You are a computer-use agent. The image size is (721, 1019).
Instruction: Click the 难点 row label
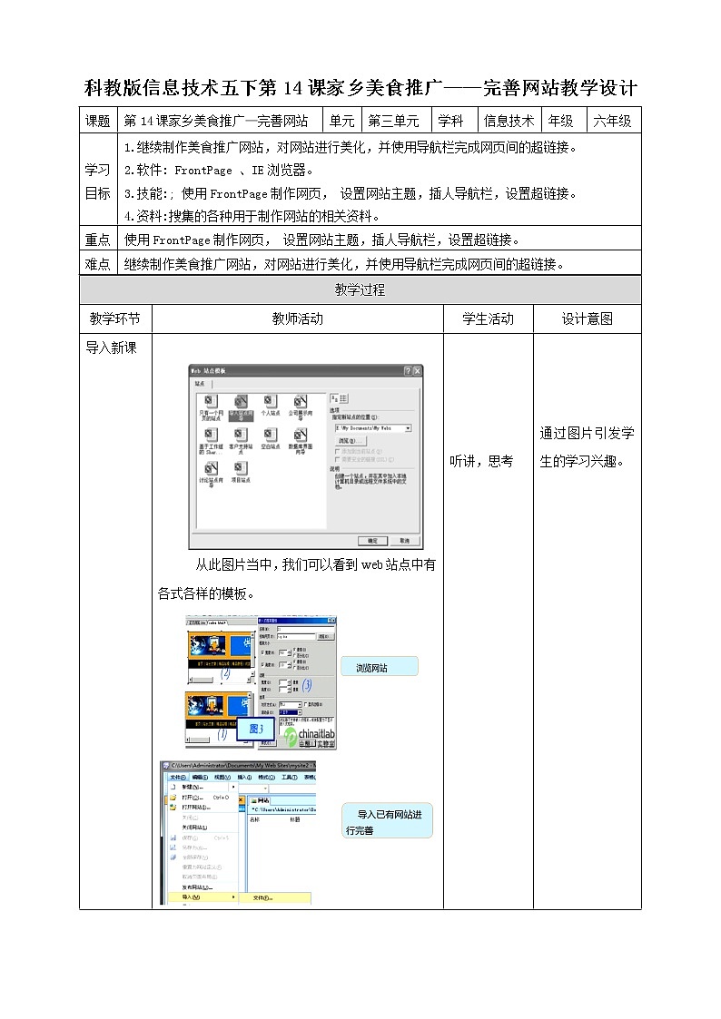[x=98, y=264]
